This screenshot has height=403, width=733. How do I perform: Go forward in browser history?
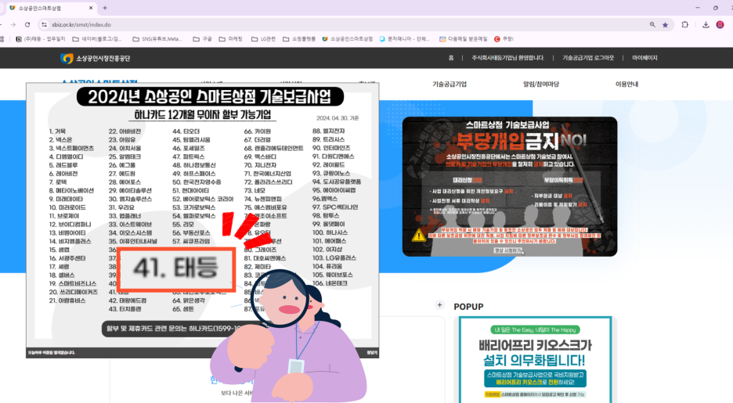click(x=13, y=25)
